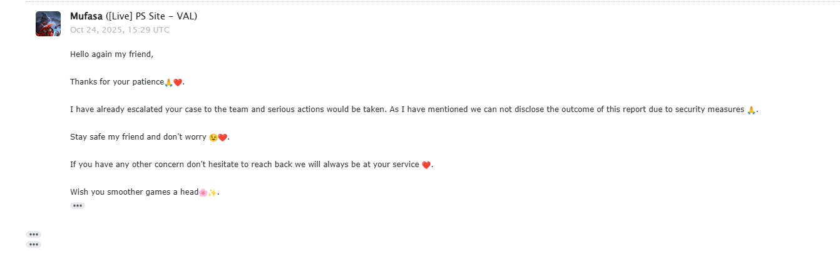The height and width of the screenshot is (261, 840).
Task: Open the sender name Mufasa
Action: [x=86, y=16]
